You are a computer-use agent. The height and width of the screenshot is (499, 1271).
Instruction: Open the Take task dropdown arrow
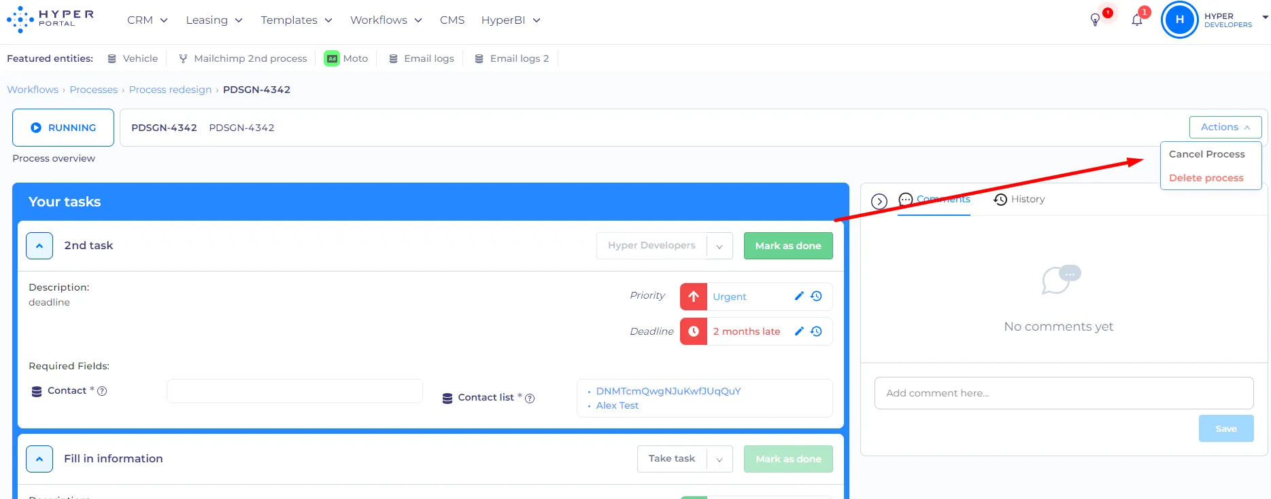point(719,460)
